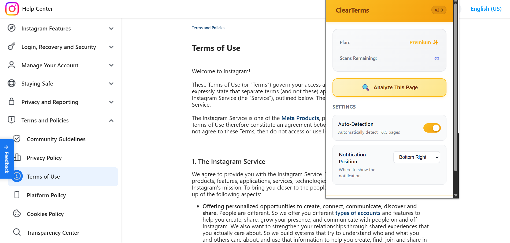Open Privacy Policy in sidebar
The image size is (510, 243).
point(44,158)
